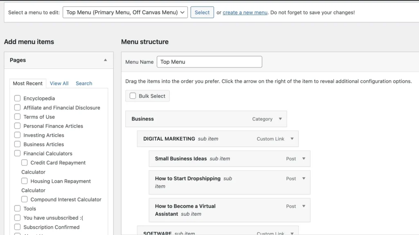Viewport: 419px width, 235px height.
Task: Switch to the Most Recent tab
Action: pos(28,83)
